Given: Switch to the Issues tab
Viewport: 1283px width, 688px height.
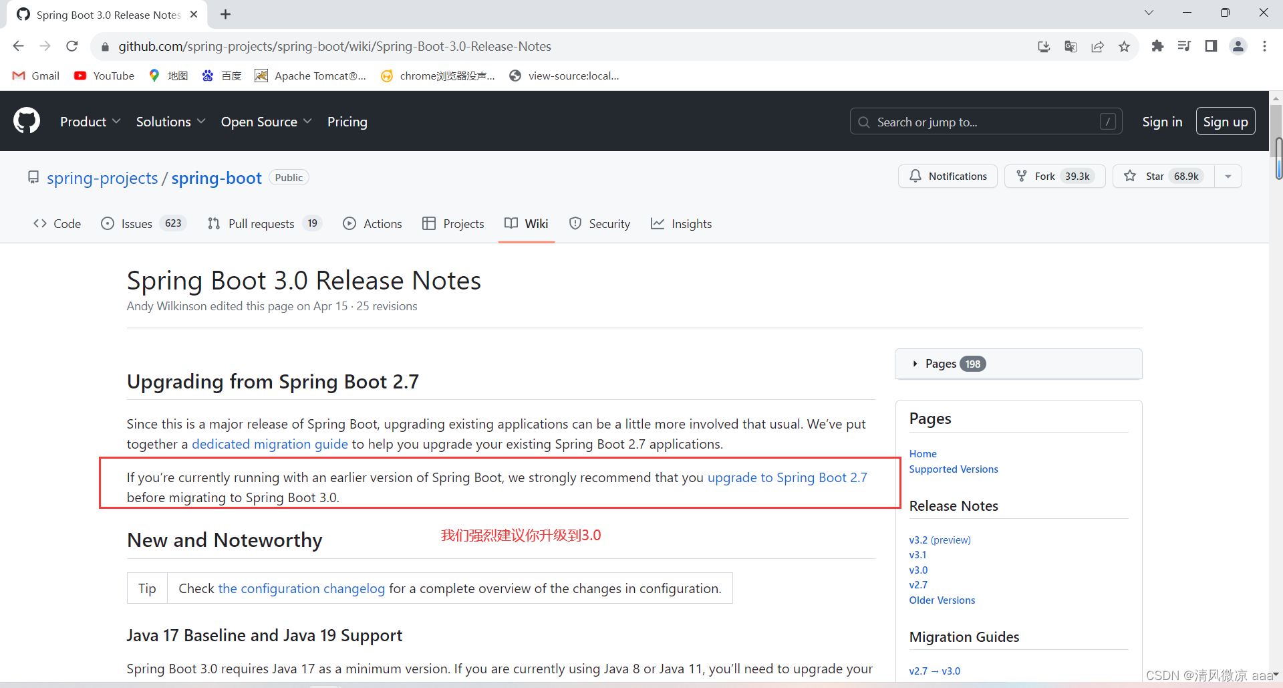Looking at the screenshot, I should click(143, 223).
